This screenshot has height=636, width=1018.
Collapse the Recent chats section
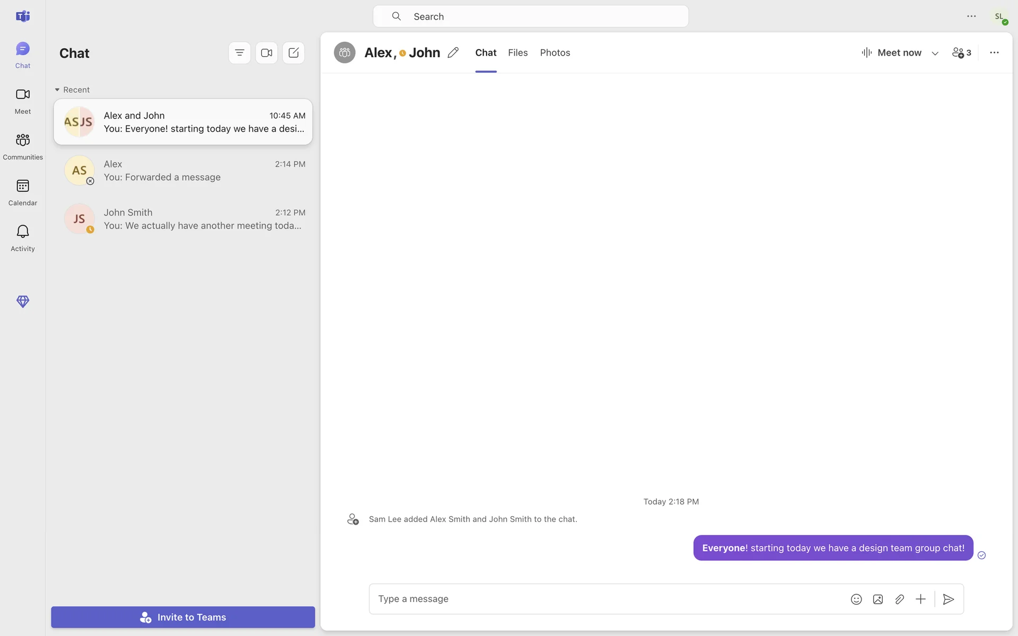pyautogui.click(x=57, y=90)
